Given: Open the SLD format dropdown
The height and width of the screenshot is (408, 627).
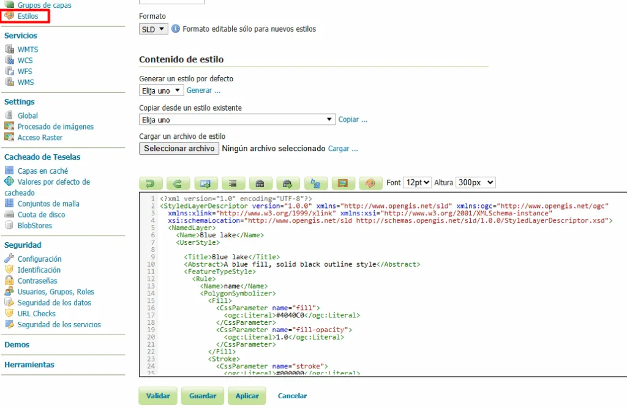Looking at the screenshot, I should tap(154, 29).
